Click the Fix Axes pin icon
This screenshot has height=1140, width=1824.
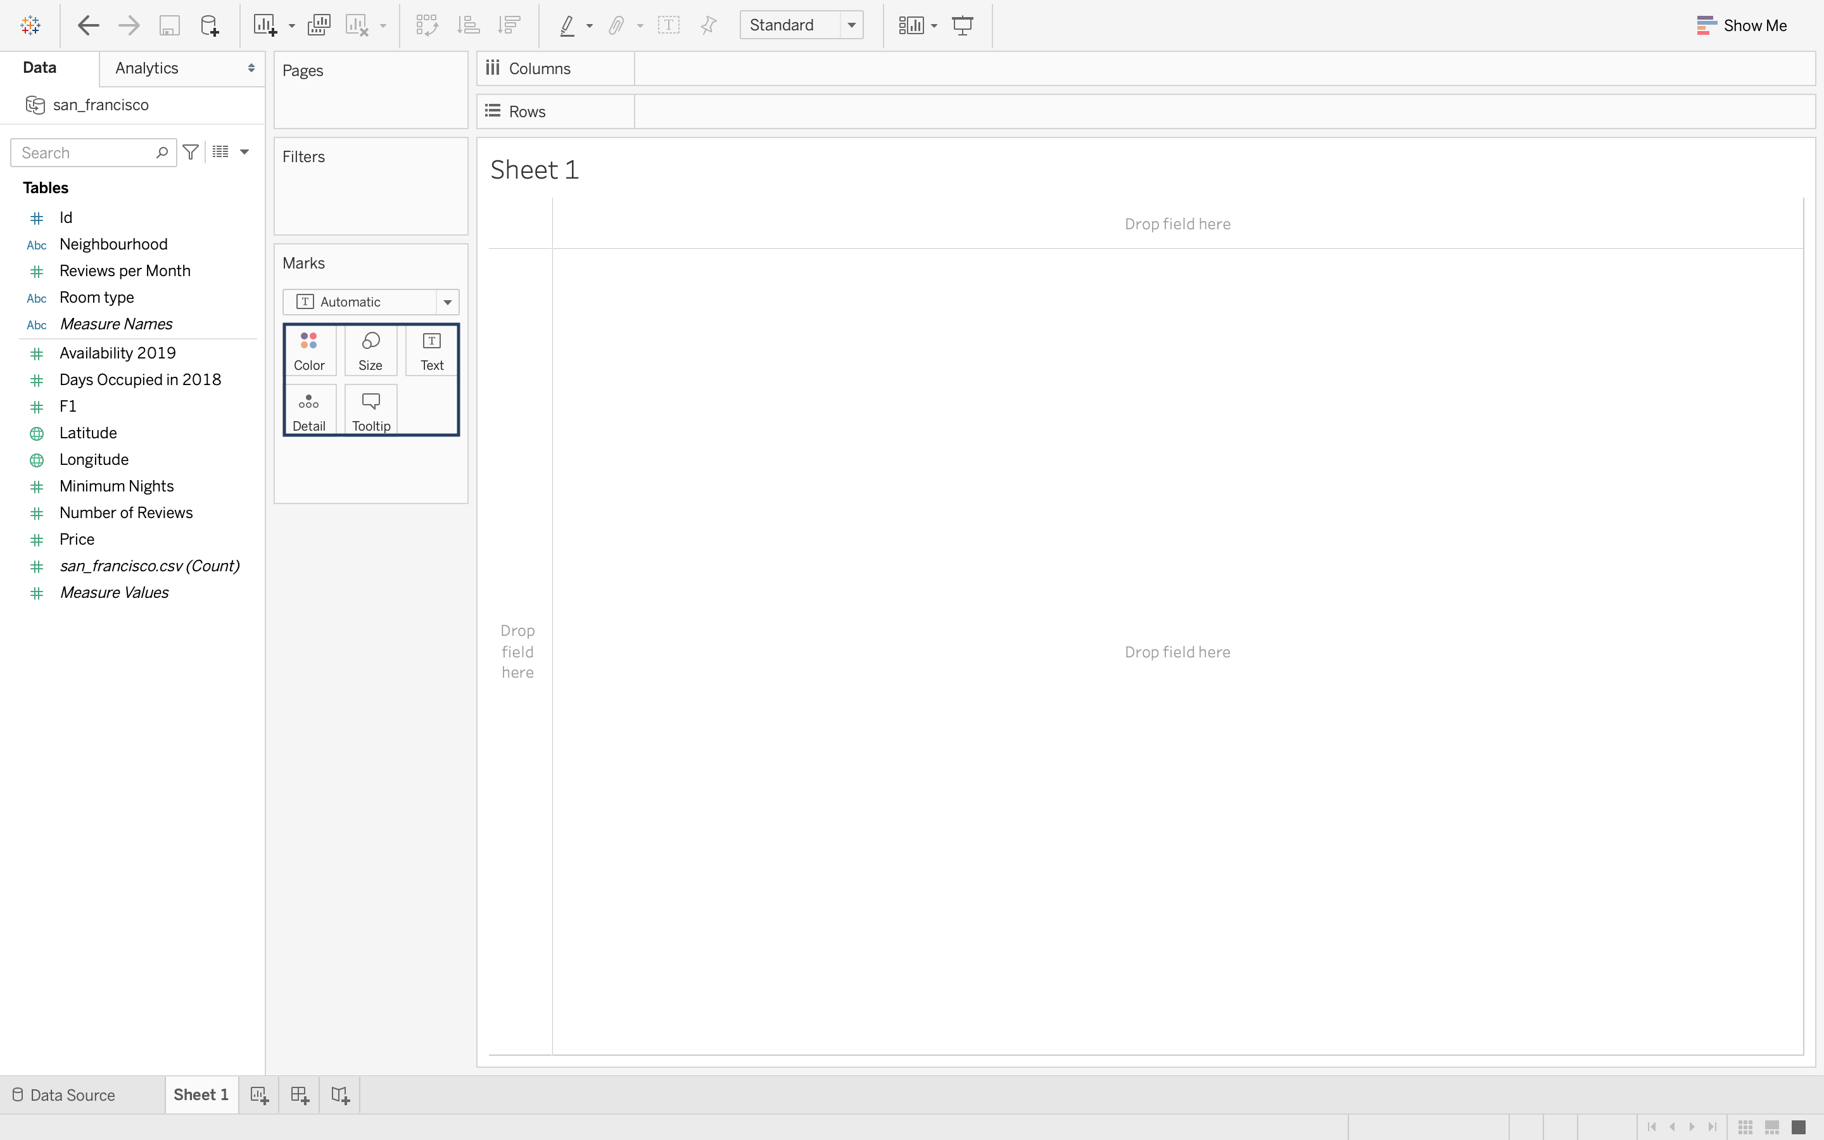(x=709, y=25)
